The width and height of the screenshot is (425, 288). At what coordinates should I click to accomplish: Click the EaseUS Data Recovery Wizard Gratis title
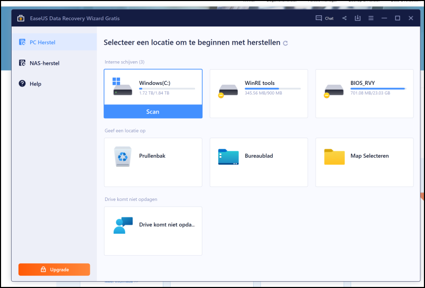[75, 18]
